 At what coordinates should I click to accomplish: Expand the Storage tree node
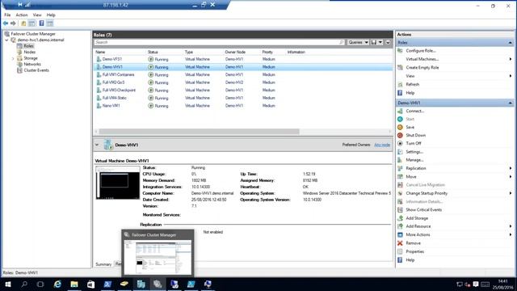13,58
